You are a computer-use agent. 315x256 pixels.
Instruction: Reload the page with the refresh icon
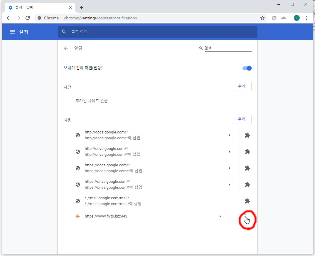click(x=28, y=18)
